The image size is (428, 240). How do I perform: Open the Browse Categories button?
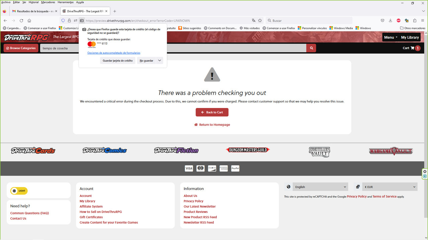pyautogui.click(x=21, y=48)
